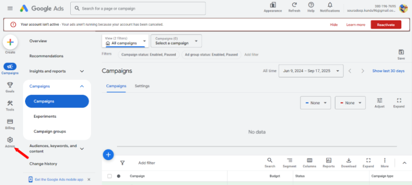Screen dimensions: 412x185
Task: Click the Segment icon in table toolbar
Action: click(289, 160)
